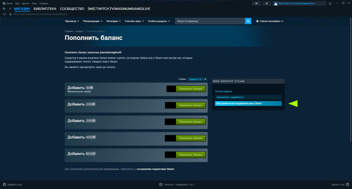Open the Справка menu
This screenshot has width=352, height=189.
click(x=43, y=3)
